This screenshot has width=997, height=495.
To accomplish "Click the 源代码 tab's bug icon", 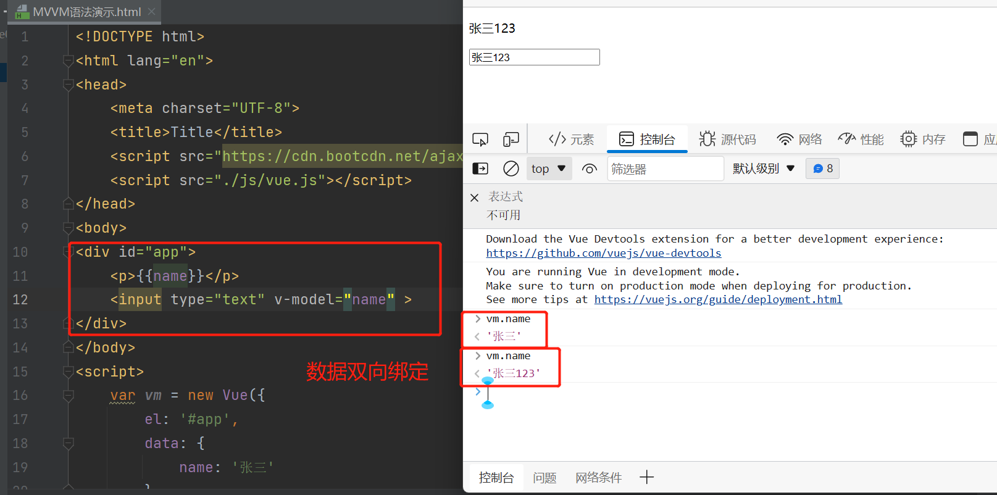I will point(707,139).
